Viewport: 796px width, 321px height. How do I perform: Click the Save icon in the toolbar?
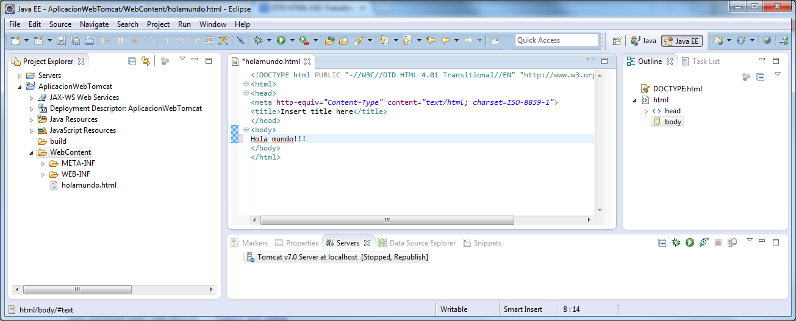[x=61, y=41]
